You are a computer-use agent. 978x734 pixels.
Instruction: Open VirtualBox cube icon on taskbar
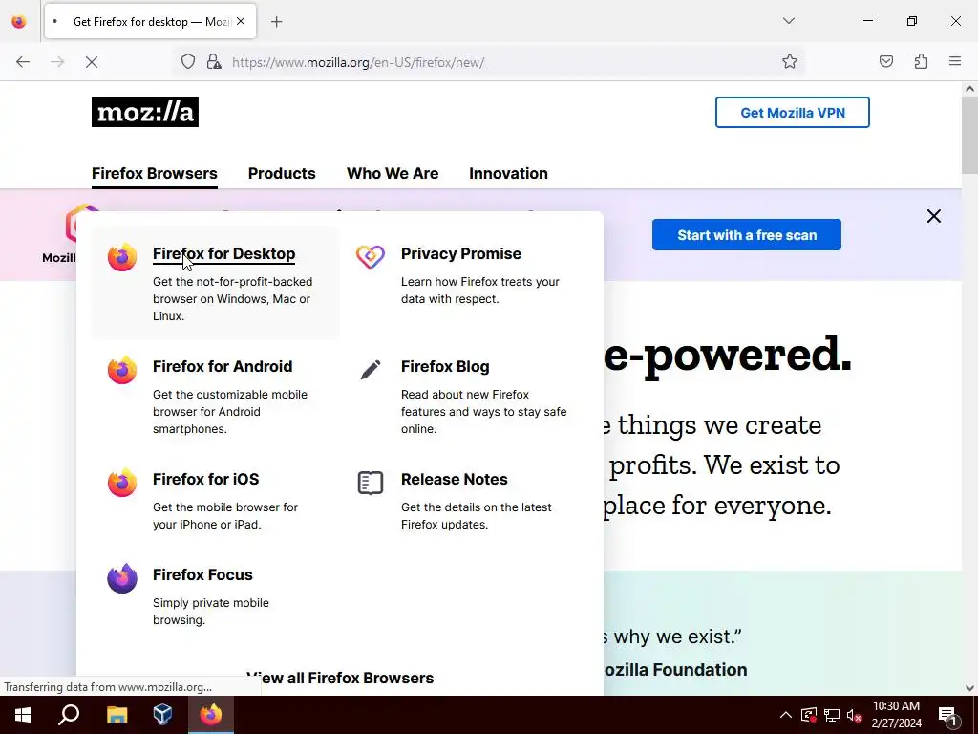click(163, 715)
